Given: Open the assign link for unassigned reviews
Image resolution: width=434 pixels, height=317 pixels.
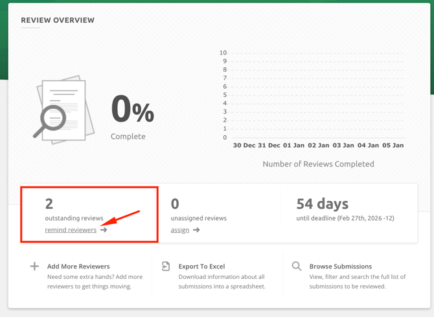Looking at the screenshot, I should [x=180, y=230].
